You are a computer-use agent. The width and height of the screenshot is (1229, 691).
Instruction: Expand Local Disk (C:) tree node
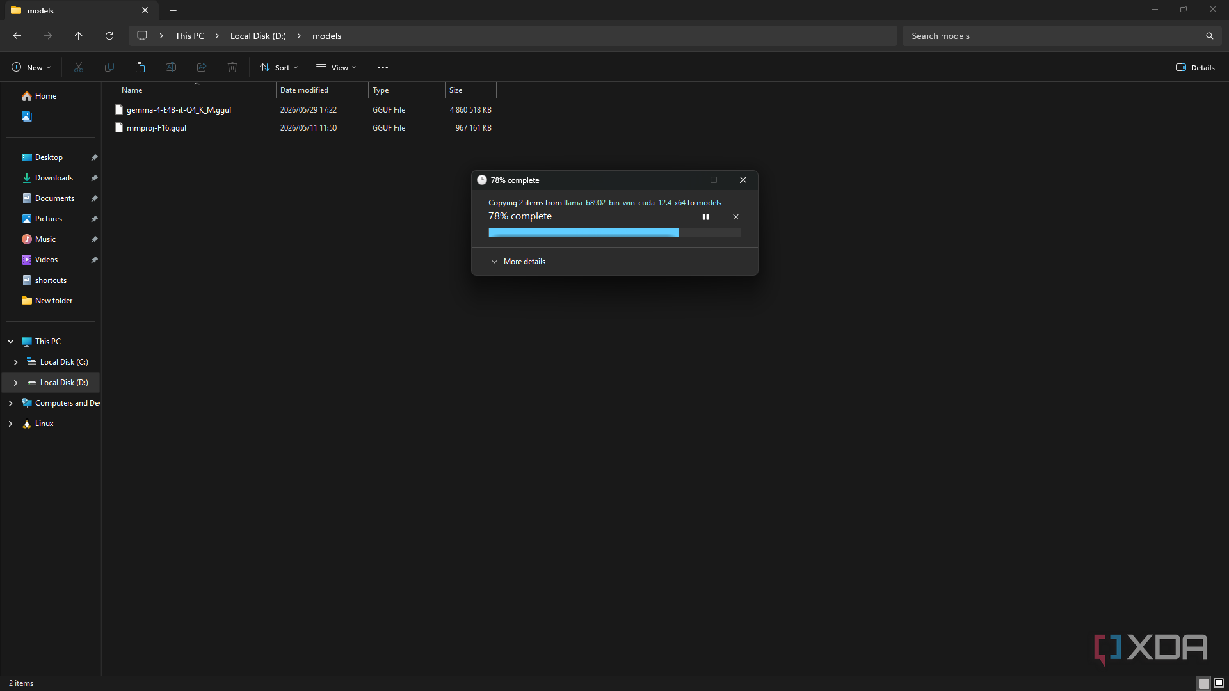tap(15, 362)
